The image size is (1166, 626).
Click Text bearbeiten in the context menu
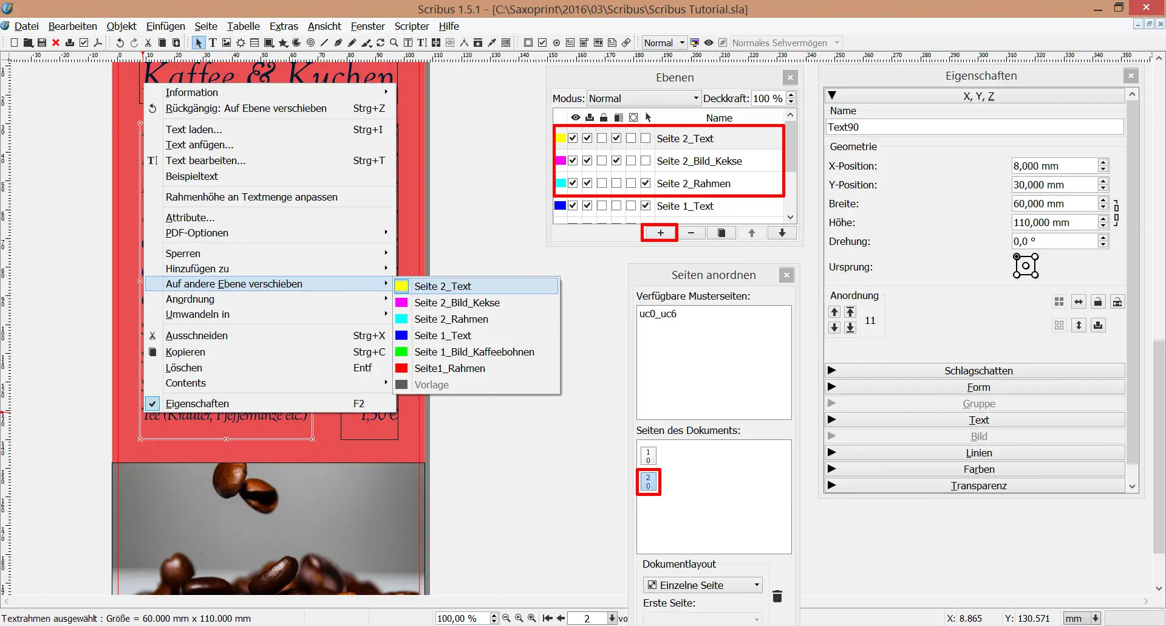coord(205,160)
